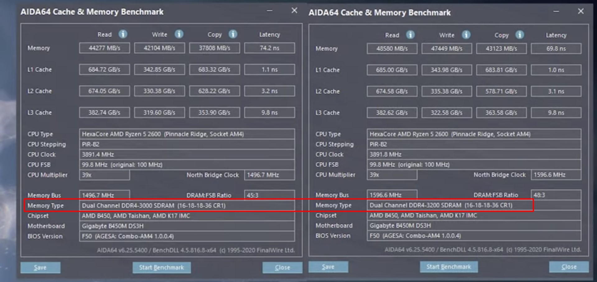The image size is (597, 282).
Task: Click DRAM:FSB Ratio value 45:3
Action: (x=269, y=195)
